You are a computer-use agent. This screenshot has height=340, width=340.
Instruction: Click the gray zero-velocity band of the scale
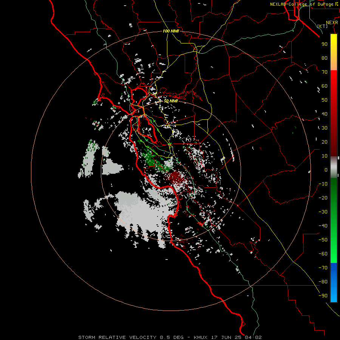[x=334, y=167]
